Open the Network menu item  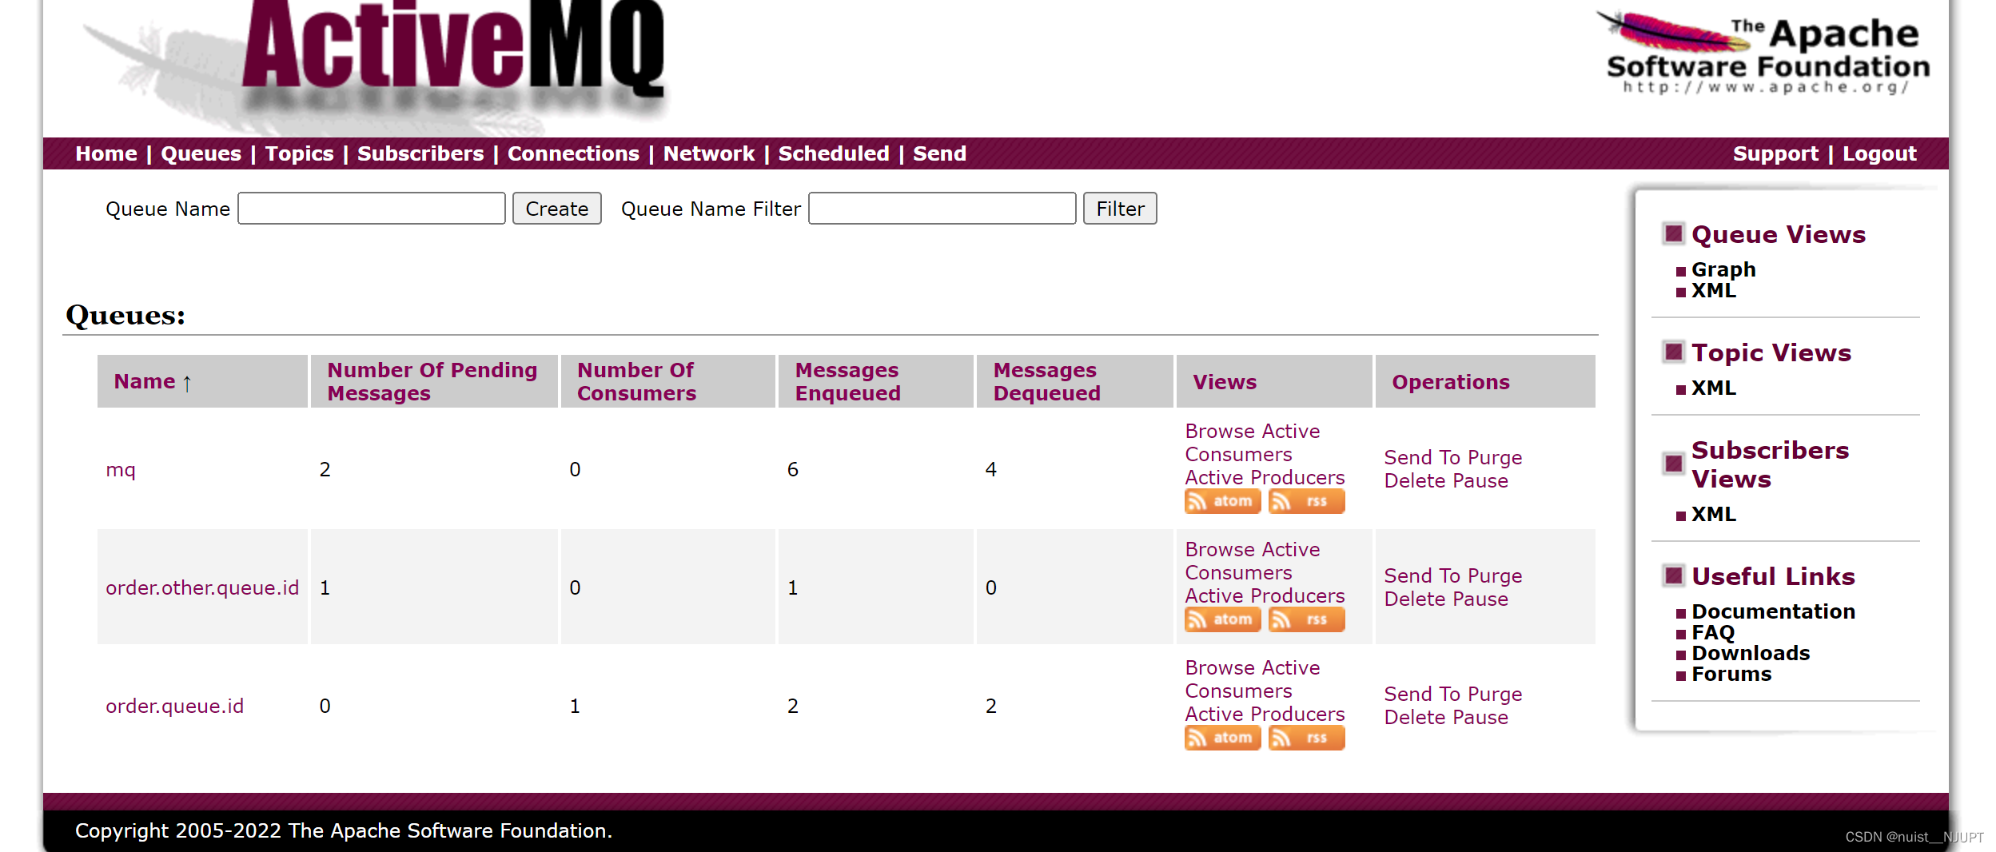(709, 153)
